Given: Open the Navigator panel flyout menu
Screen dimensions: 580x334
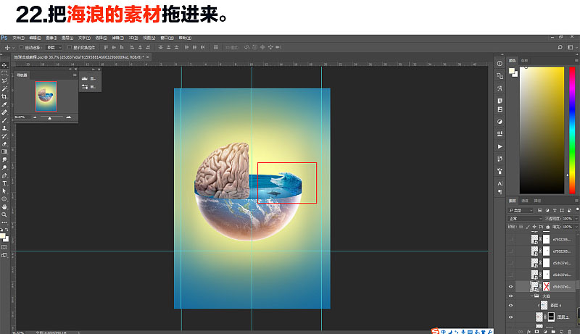Looking at the screenshot, I should click(75, 75).
